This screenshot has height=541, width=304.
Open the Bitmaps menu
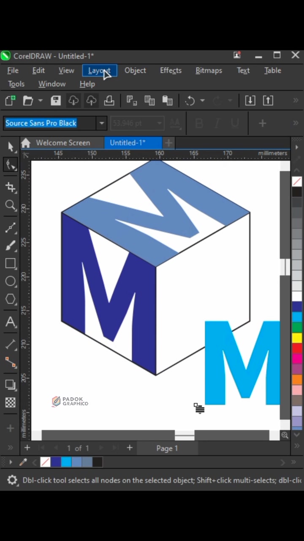209,71
